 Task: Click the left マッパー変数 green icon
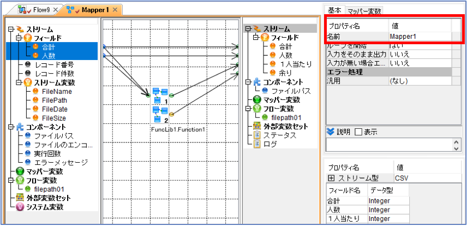[20, 171]
